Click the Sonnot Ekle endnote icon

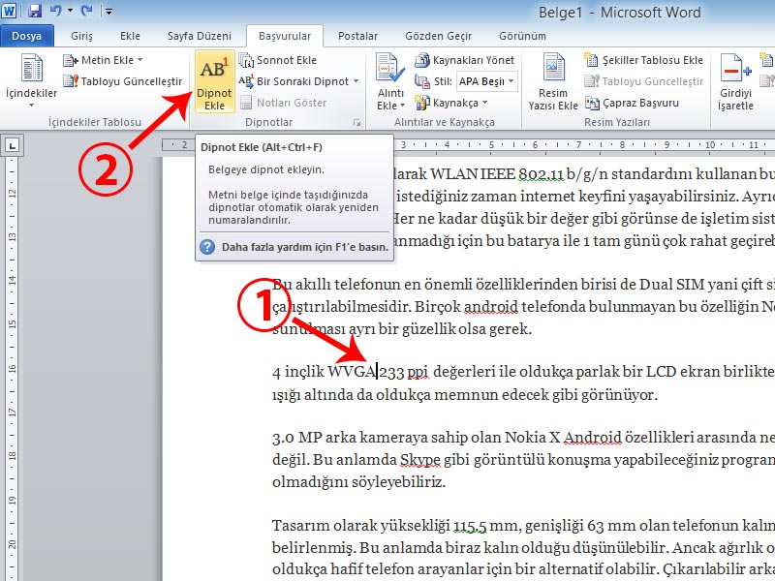click(x=246, y=60)
